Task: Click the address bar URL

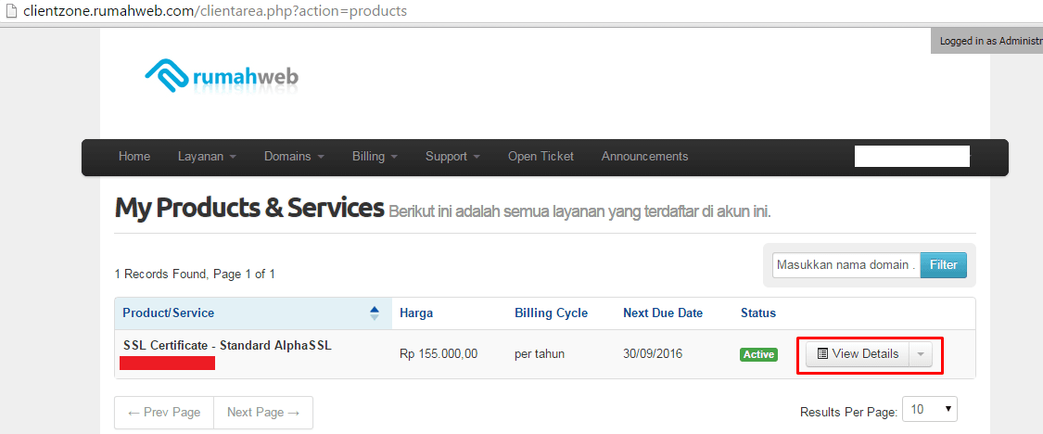Action: click(x=215, y=11)
